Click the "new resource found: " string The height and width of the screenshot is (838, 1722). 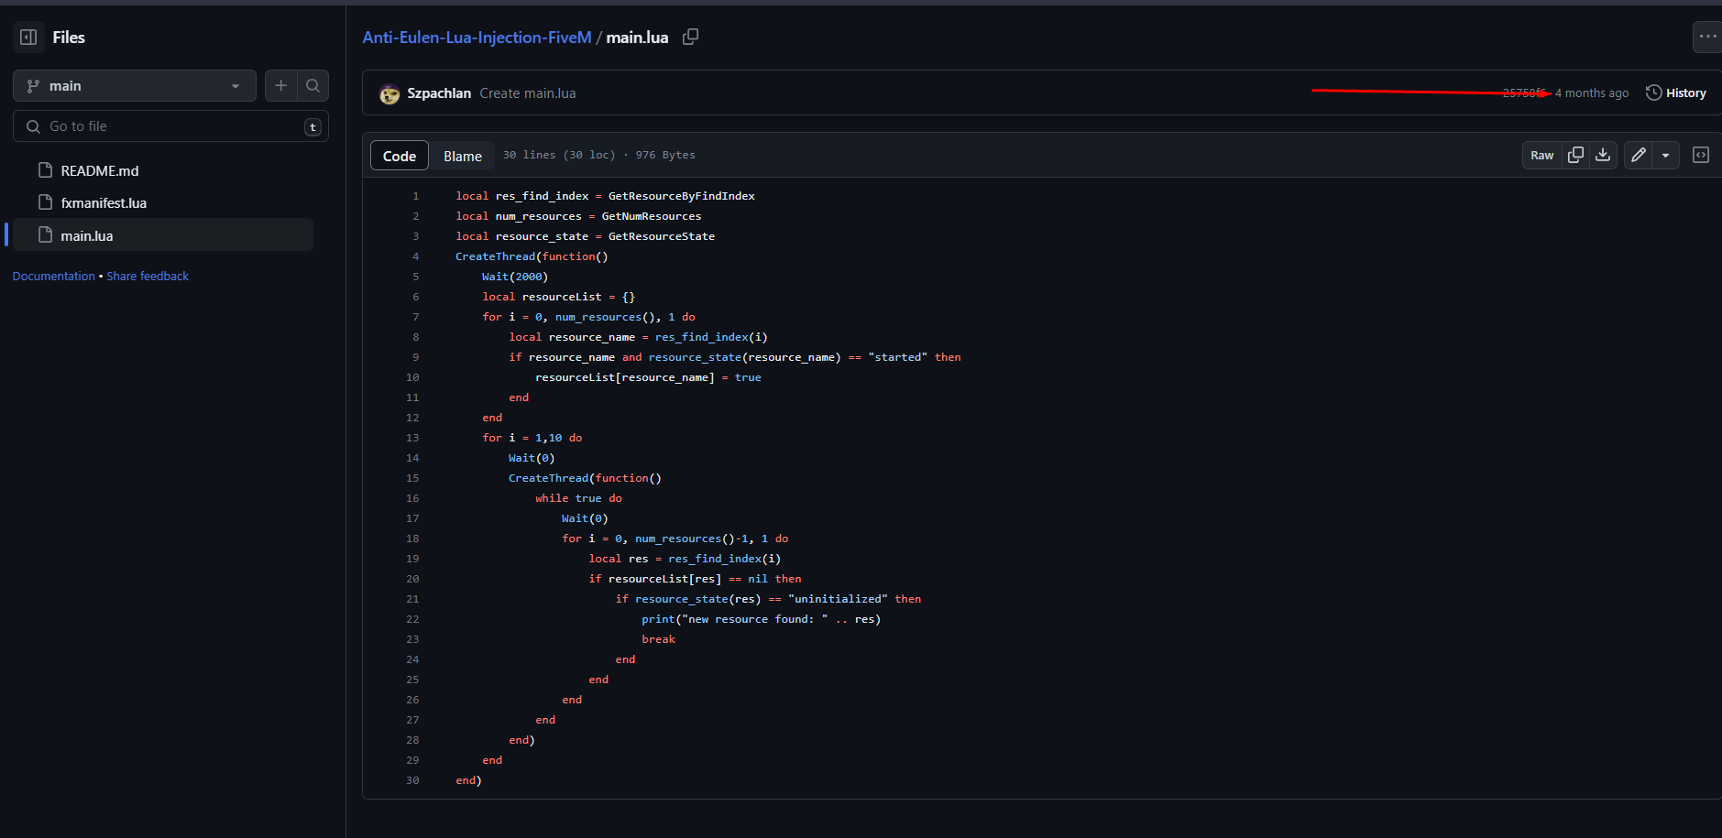pyautogui.click(x=755, y=619)
